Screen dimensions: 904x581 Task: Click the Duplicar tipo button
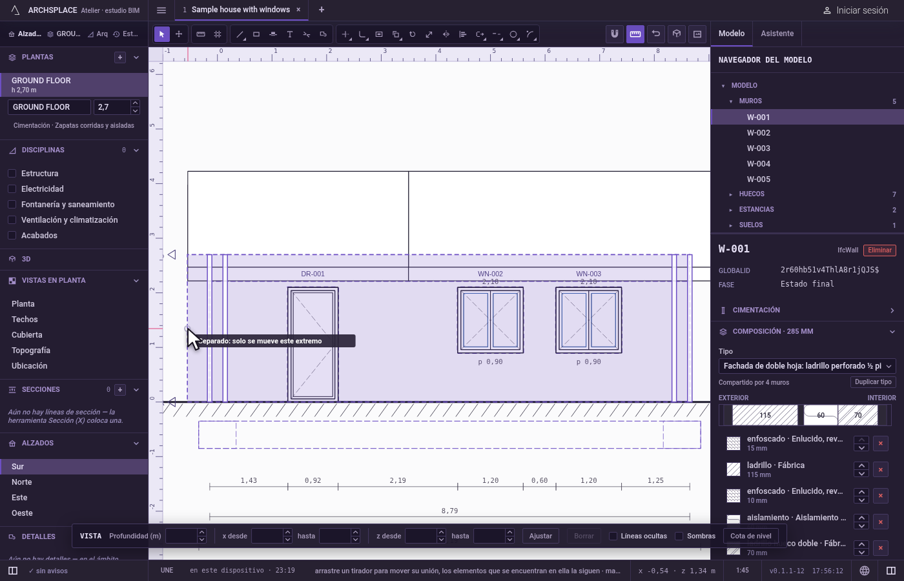point(873,382)
